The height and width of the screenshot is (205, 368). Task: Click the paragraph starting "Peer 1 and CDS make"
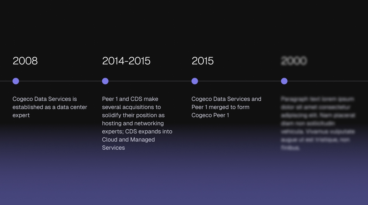click(x=137, y=123)
